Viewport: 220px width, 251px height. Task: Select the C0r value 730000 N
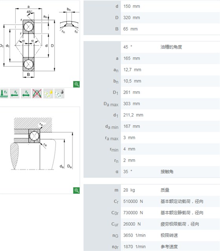133,213
